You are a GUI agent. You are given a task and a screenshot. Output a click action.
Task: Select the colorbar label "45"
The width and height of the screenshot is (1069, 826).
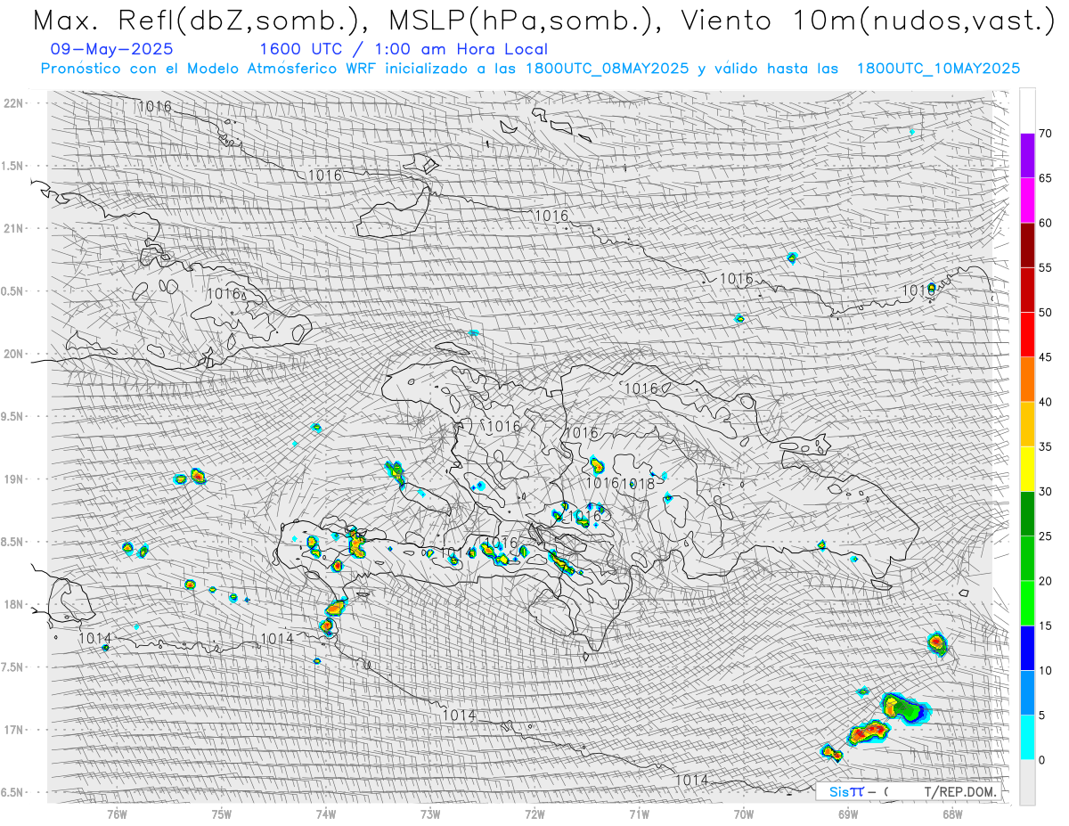point(1045,357)
